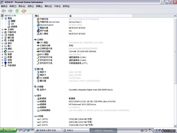The height and width of the screenshot is (133, 177).
Task: Click the 軟碟機 floppy drive row icon
Action: point(38,99)
